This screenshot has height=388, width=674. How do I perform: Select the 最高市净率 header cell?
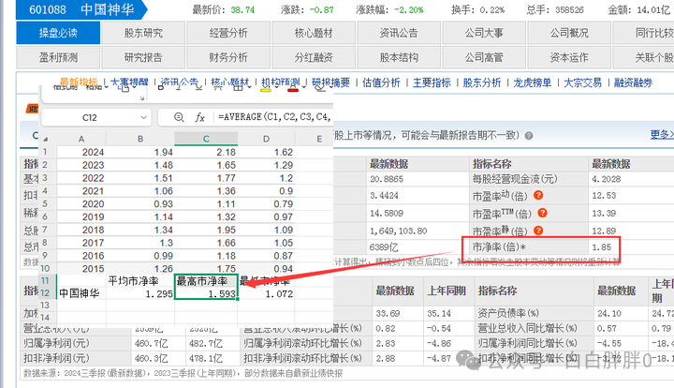pyautogui.click(x=206, y=281)
